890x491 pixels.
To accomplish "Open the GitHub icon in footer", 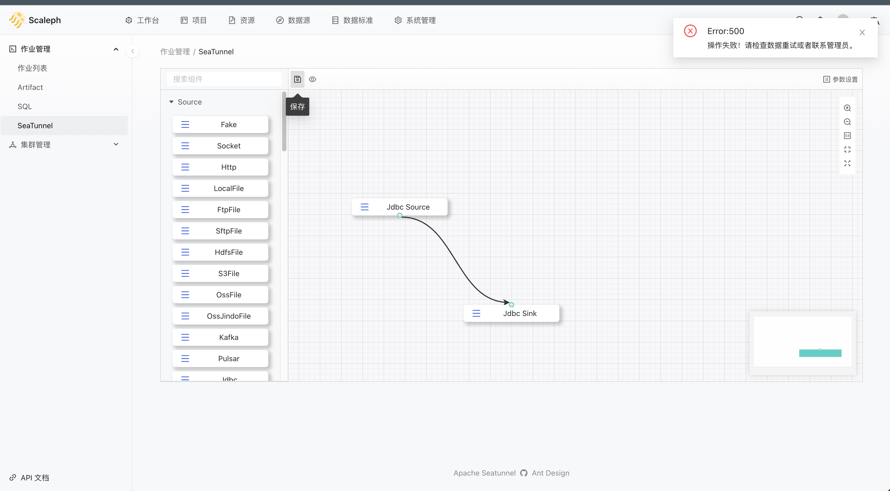I will (x=524, y=473).
